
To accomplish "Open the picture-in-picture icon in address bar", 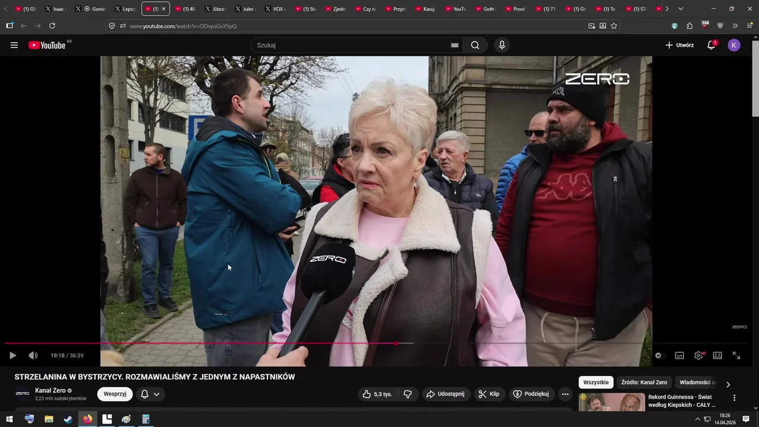I will 591,26.
